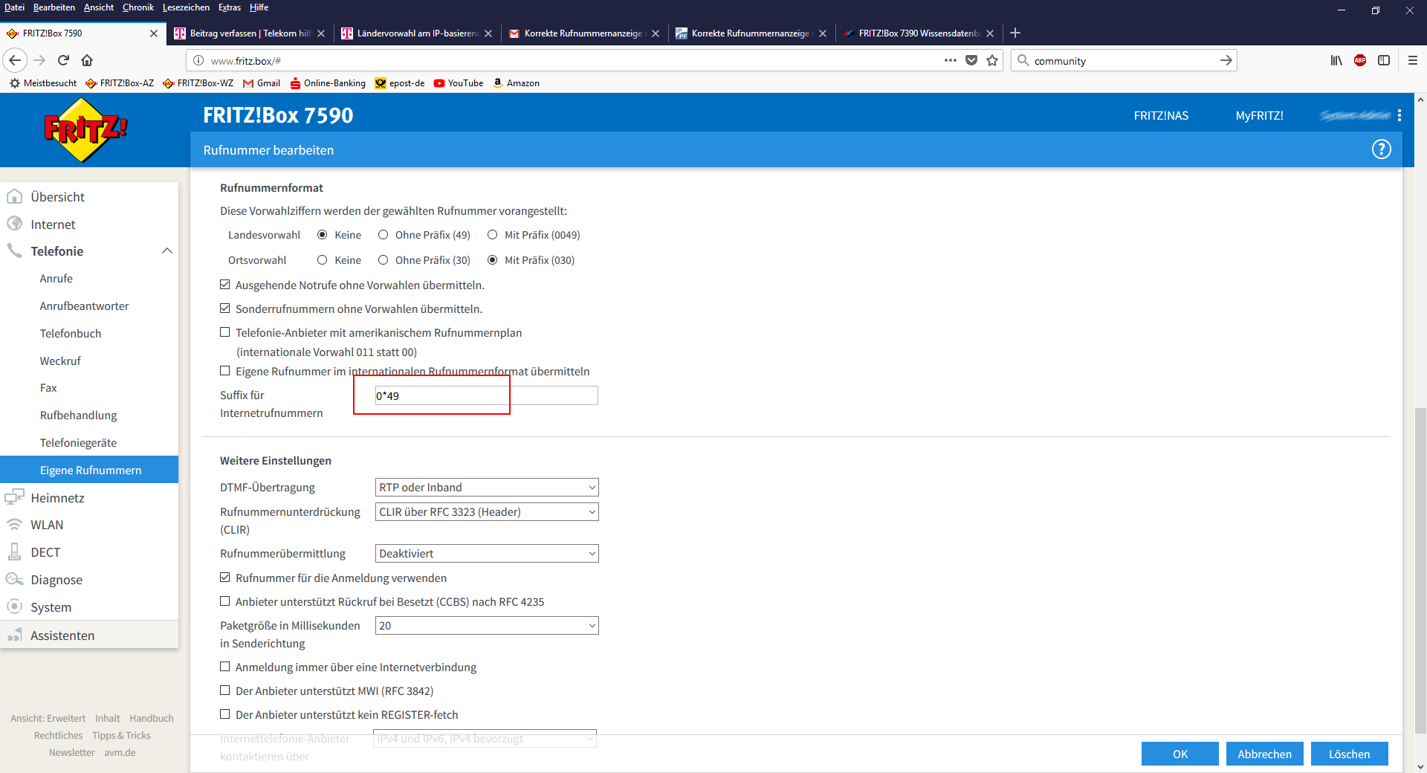This screenshot has width=1427, height=773.
Task: Open the DTMF-Übertragung dropdown
Action: [487, 488]
